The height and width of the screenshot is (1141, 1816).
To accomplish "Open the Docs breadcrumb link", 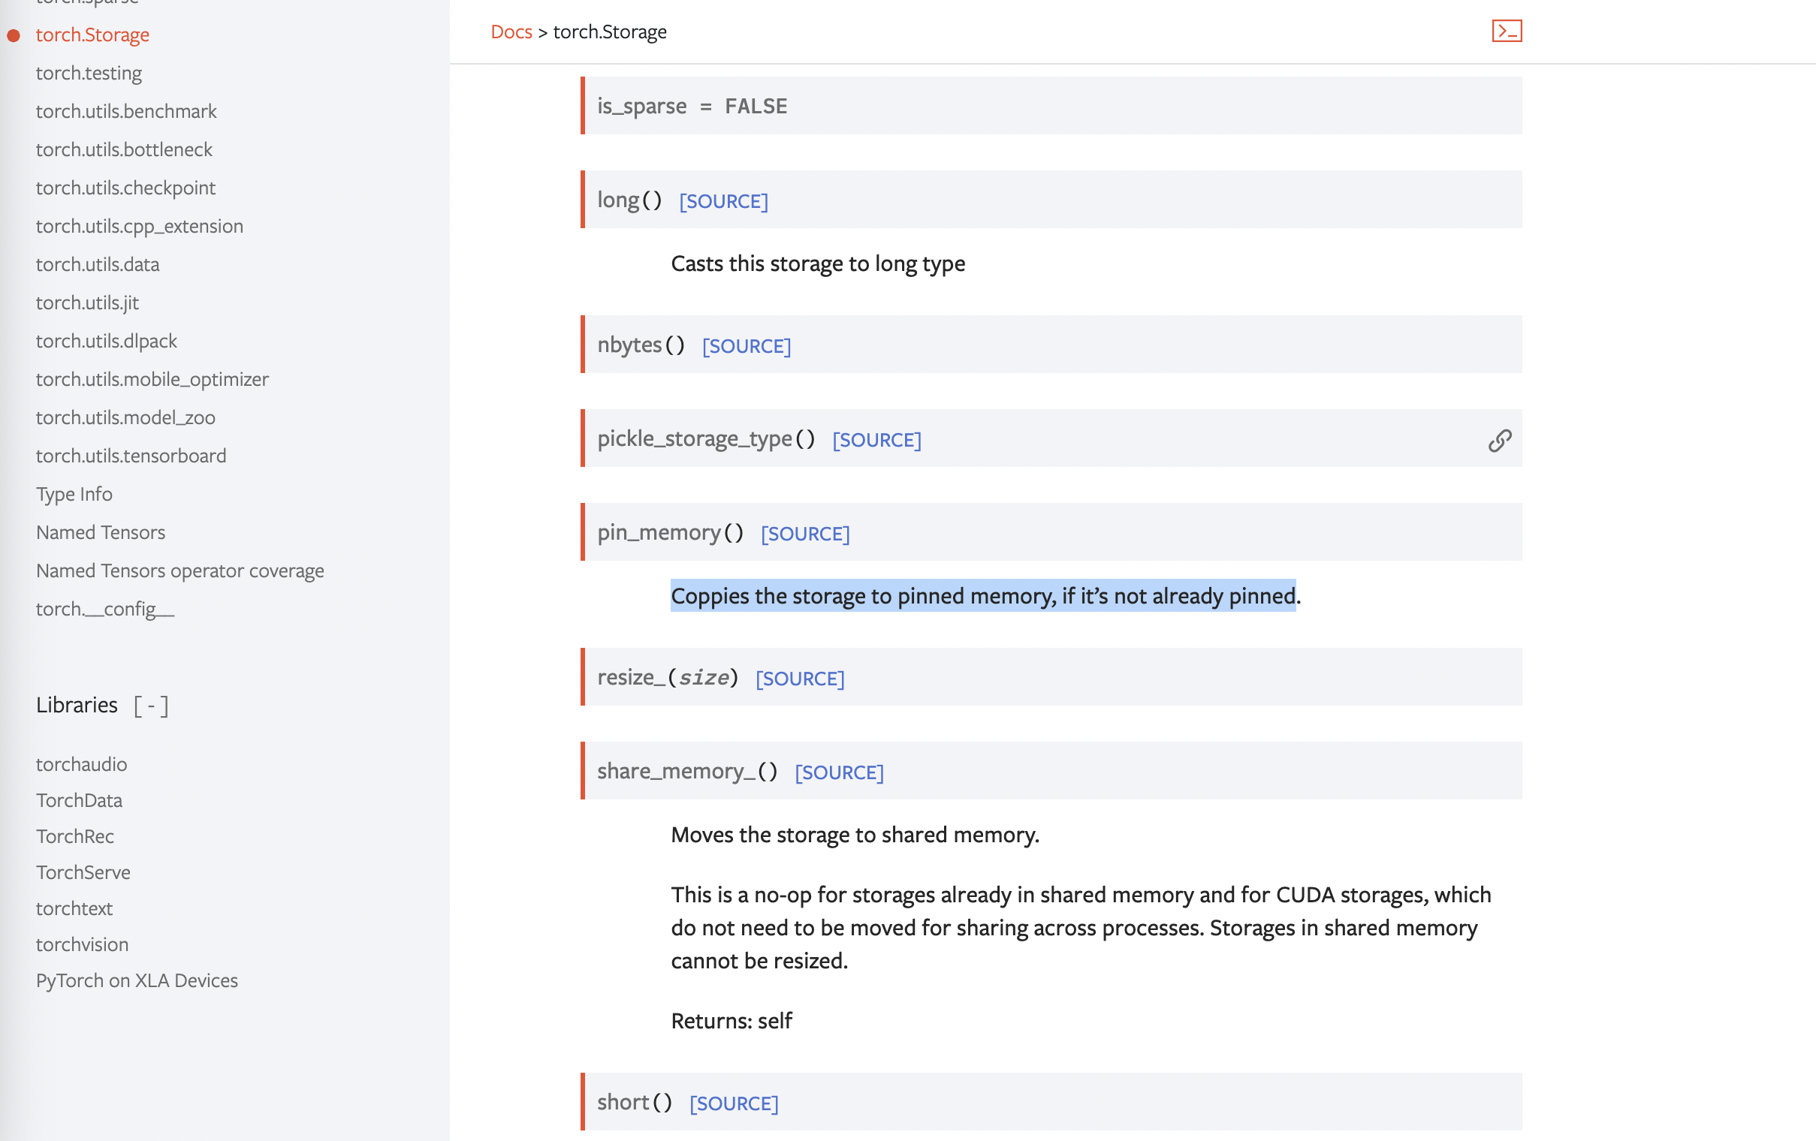I will point(511,32).
